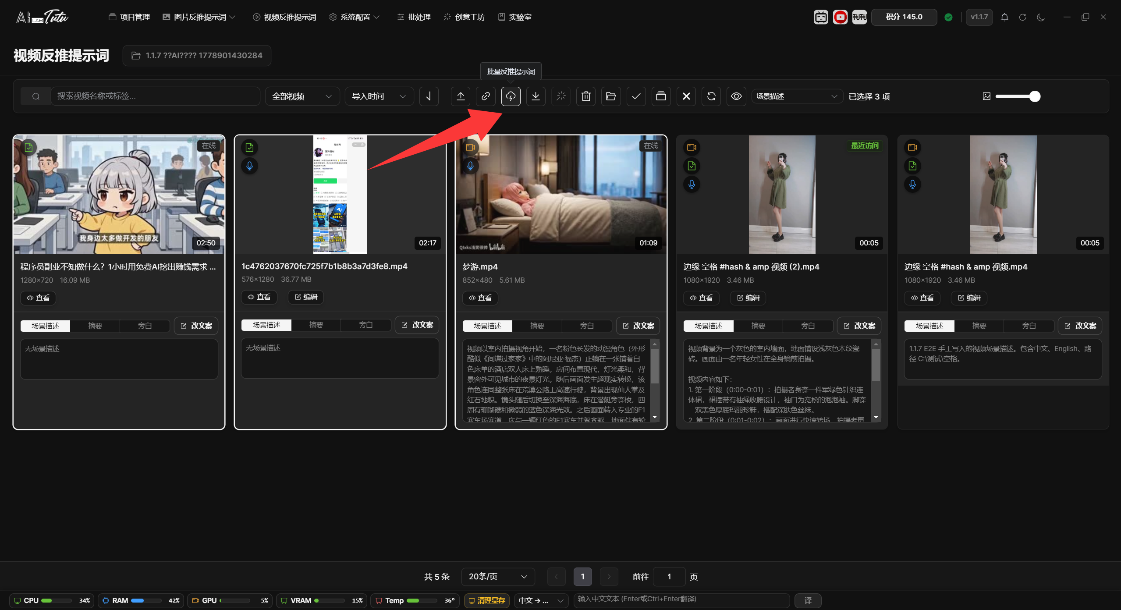
Task: Click the project folder 1.1.7 button
Action: [197, 56]
